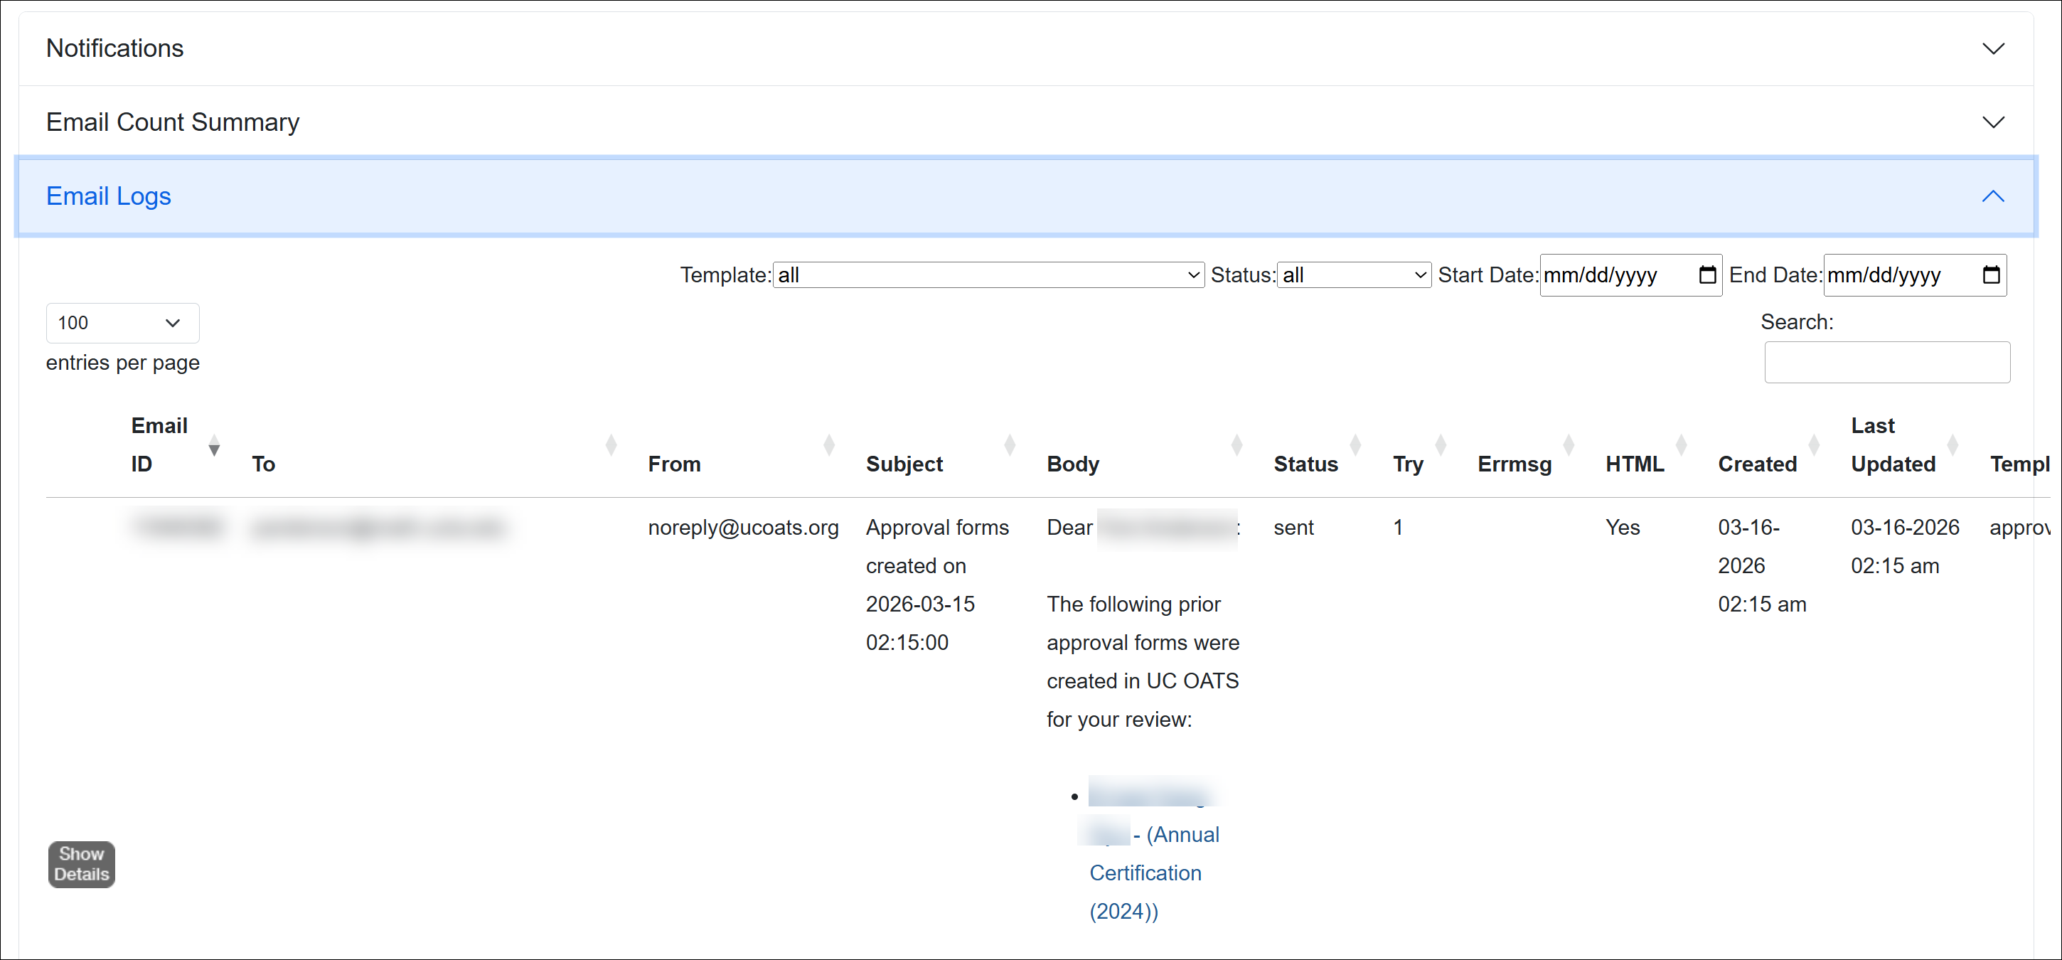
Task: Expand the Email Count Summary section
Action: (x=1994, y=122)
